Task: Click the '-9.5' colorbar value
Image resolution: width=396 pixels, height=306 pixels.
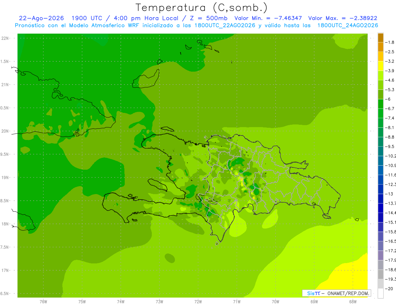Action: pos(390,147)
